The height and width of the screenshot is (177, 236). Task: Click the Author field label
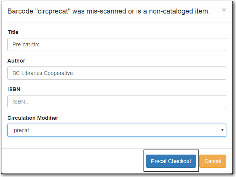(x=16, y=61)
